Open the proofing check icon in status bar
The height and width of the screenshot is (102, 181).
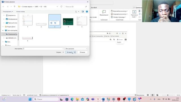(24, 95)
